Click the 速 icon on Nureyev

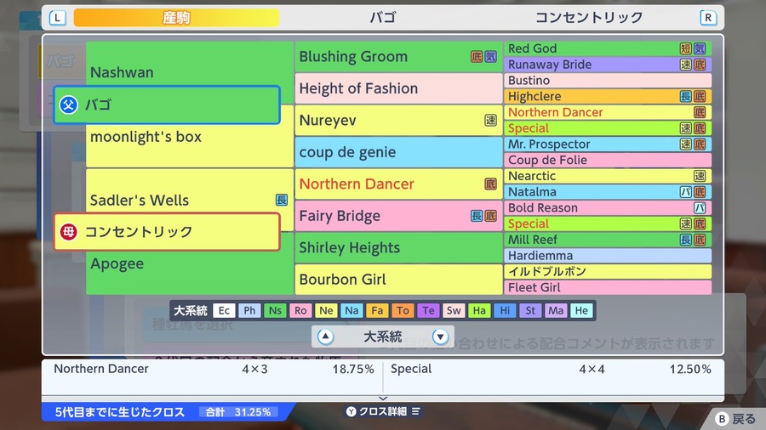tap(490, 120)
